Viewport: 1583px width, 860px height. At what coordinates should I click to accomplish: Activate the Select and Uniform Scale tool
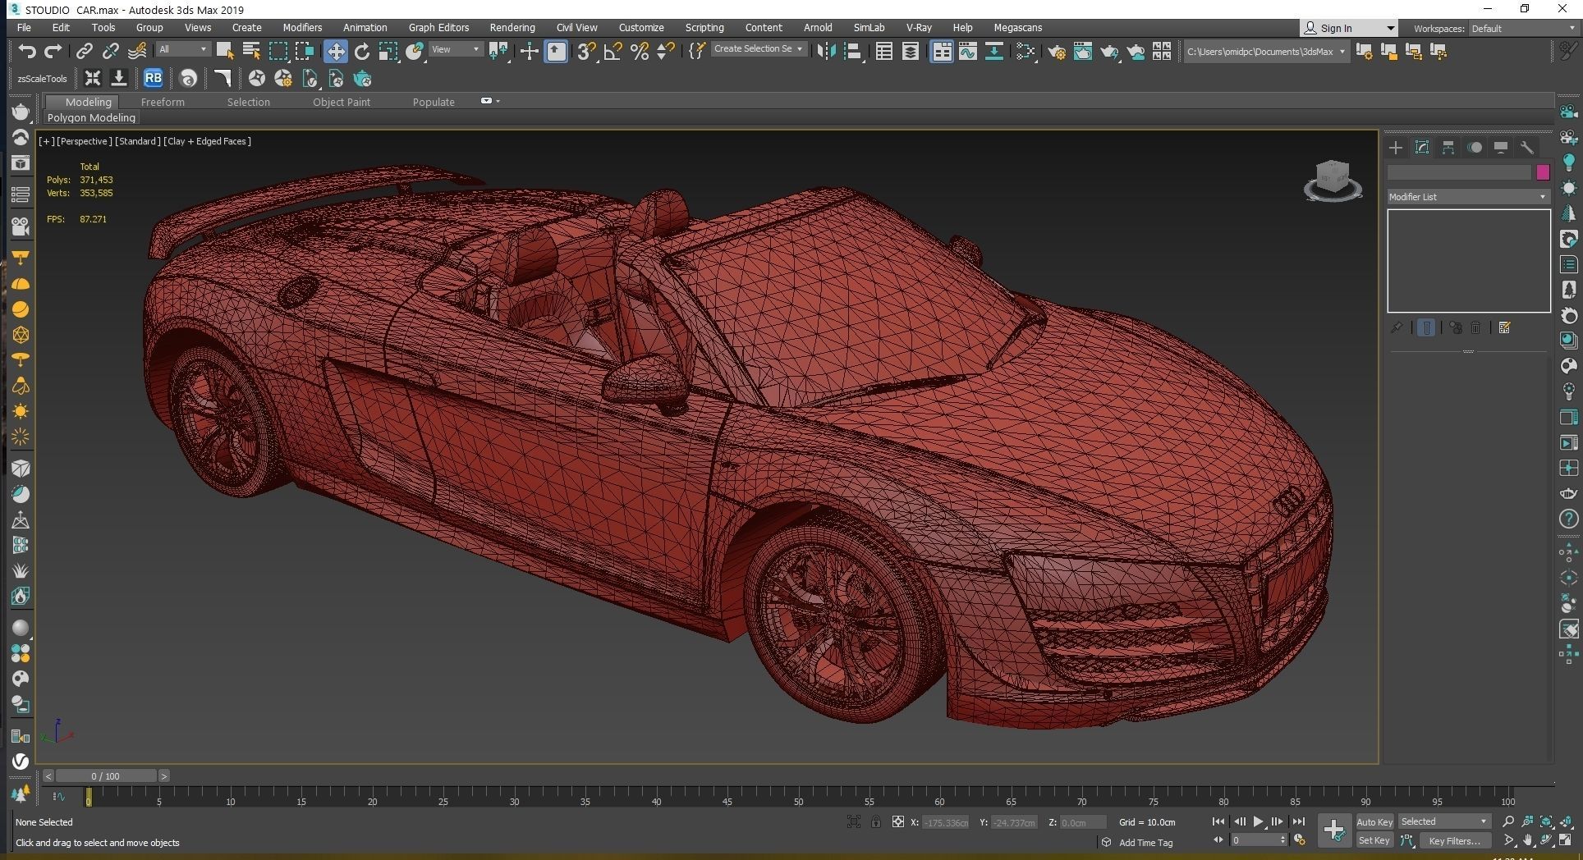pyautogui.click(x=388, y=52)
